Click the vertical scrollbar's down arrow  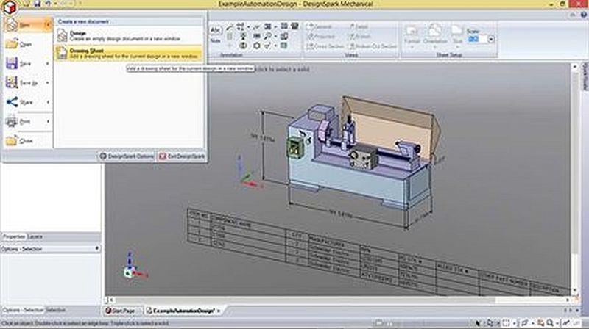[574, 291]
